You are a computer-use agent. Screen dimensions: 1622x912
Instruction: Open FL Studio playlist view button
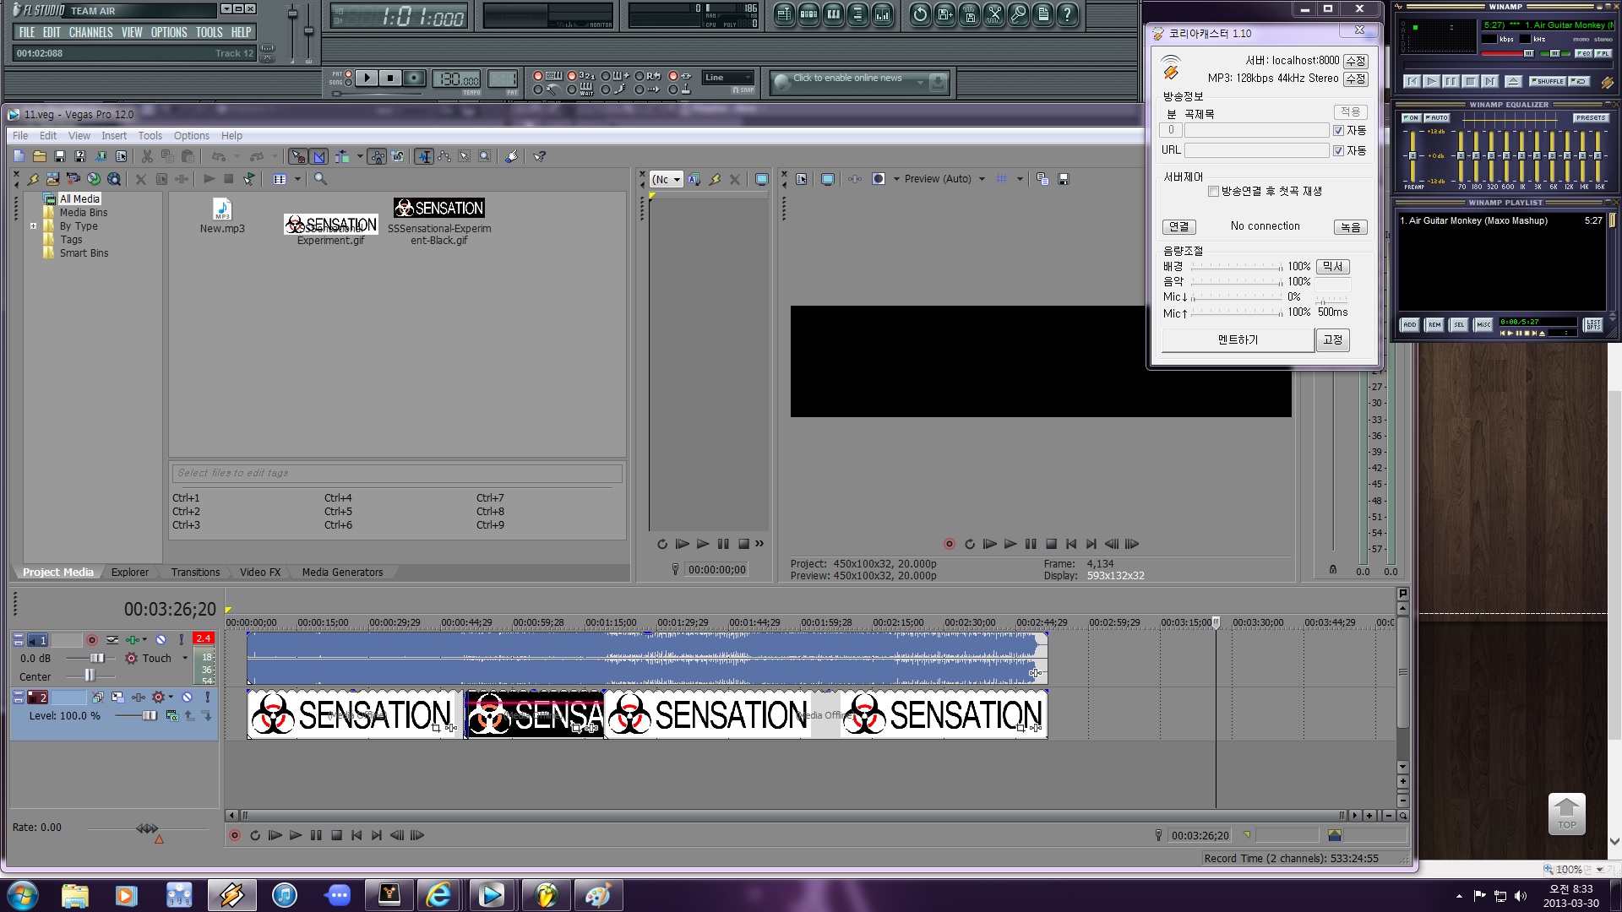[784, 14]
